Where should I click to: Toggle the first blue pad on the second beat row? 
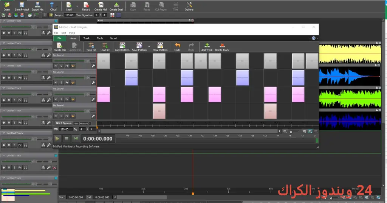[131, 78]
